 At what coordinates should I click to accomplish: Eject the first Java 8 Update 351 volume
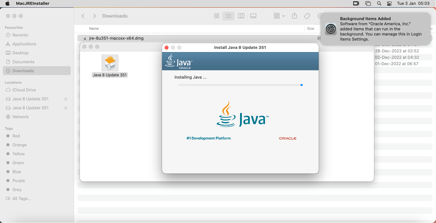[66, 99]
